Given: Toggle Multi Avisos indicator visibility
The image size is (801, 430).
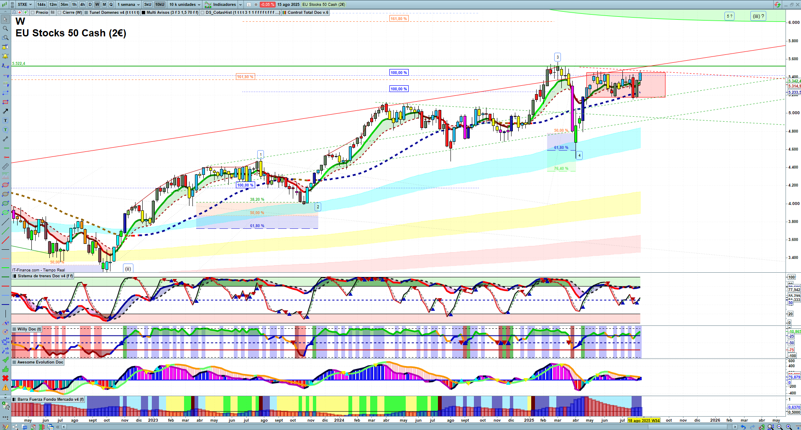Looking at the screenshot, I should [143, 13].
